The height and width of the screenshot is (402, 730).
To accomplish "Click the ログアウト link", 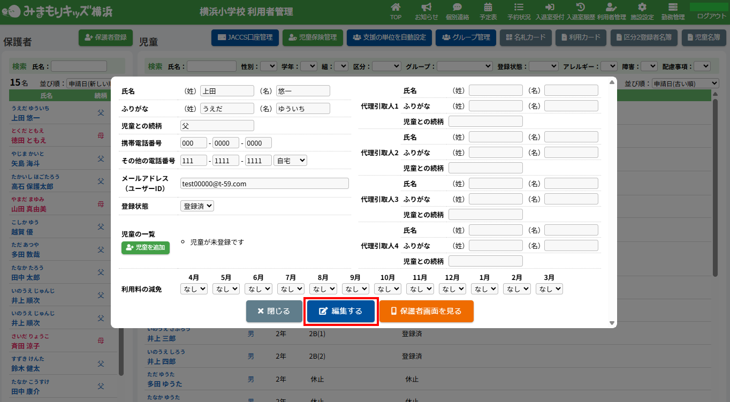I will [712, 16].
